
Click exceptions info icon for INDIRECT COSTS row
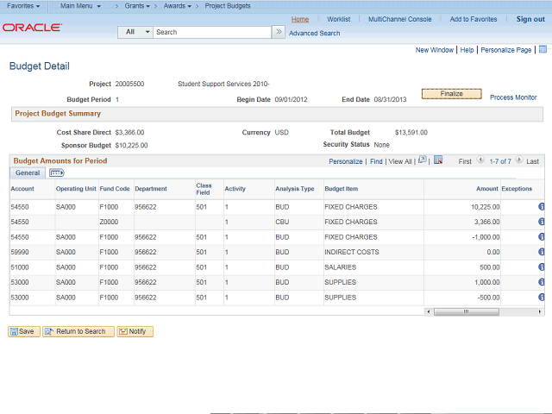[x=542, y=252]
